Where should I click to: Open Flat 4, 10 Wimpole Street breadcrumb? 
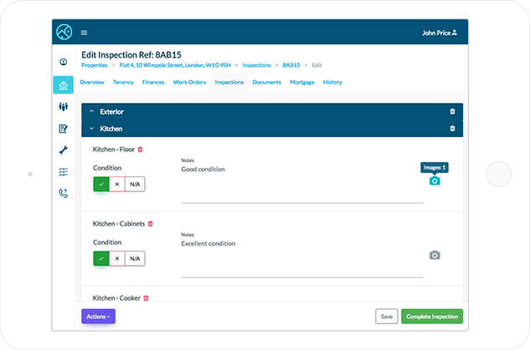[175, 65]
